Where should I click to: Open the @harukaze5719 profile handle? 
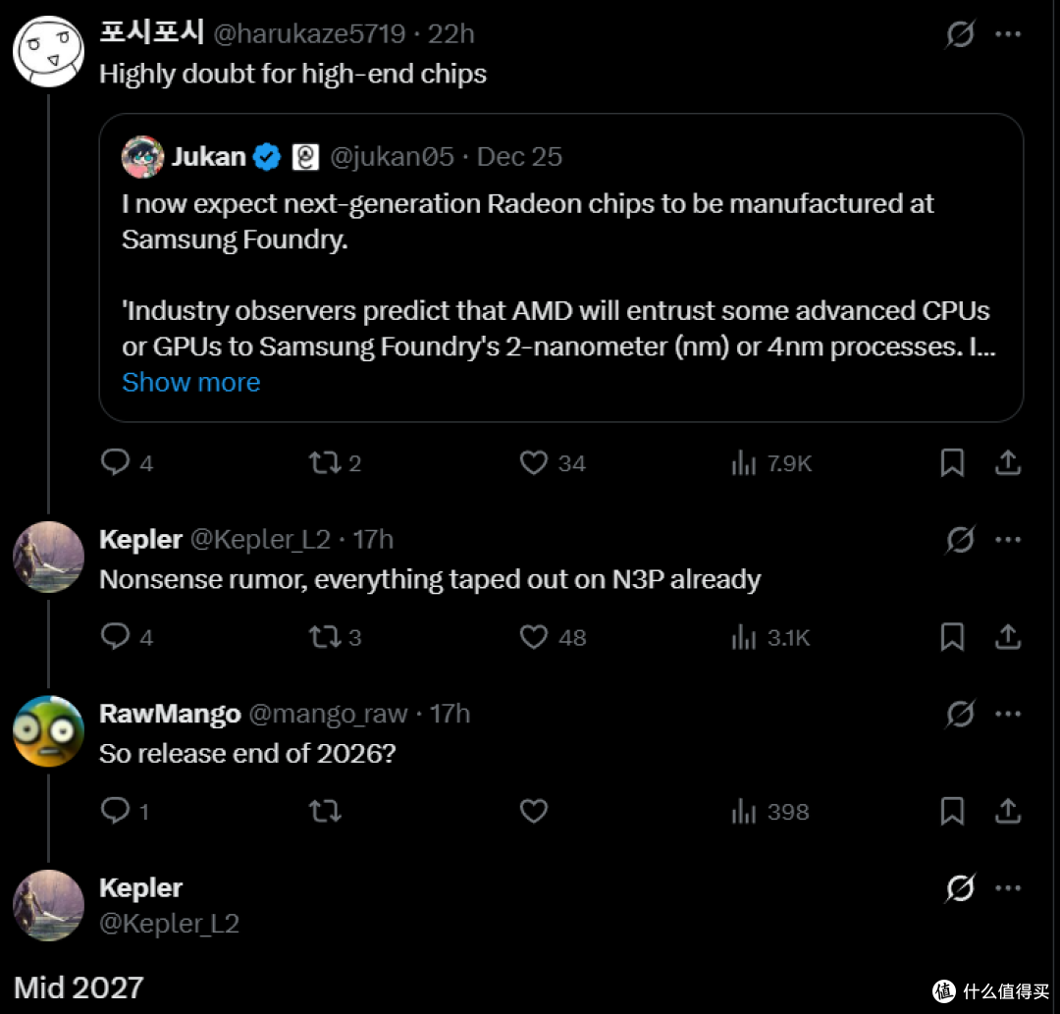point(309,33)
